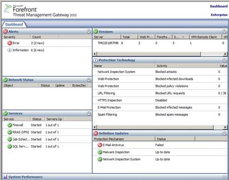Click the Sessions horizontal scrollbar thumb
The width and height of the screenshot is (229, 180).
(149, 54)
